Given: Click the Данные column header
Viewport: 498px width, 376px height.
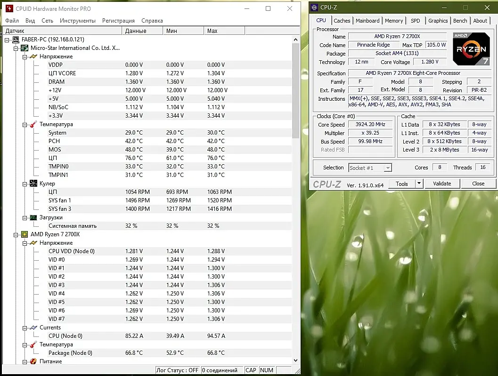Looking at the screenshot, I should pyautogui.click(x=142, y=31).
